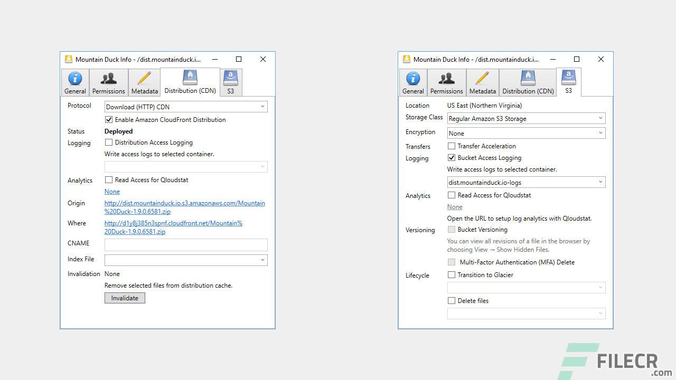Open Transition to Glacier period dropdown

(526, 288)
